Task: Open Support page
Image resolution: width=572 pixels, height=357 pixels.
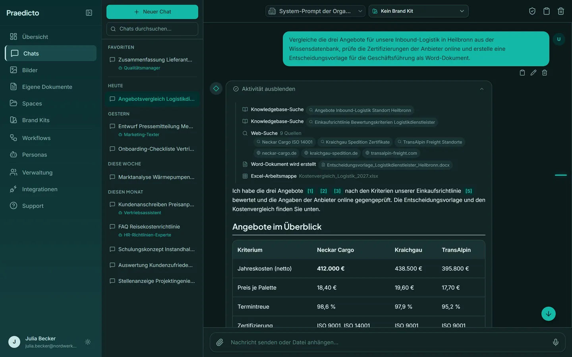Action: coord(50,206)
